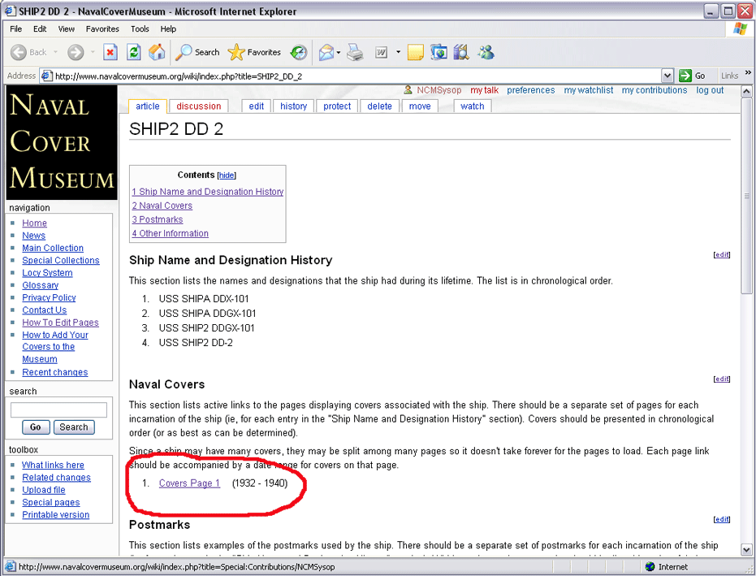
Task: Open the Covers Page 1 link
Action: (x=189, y=483)
